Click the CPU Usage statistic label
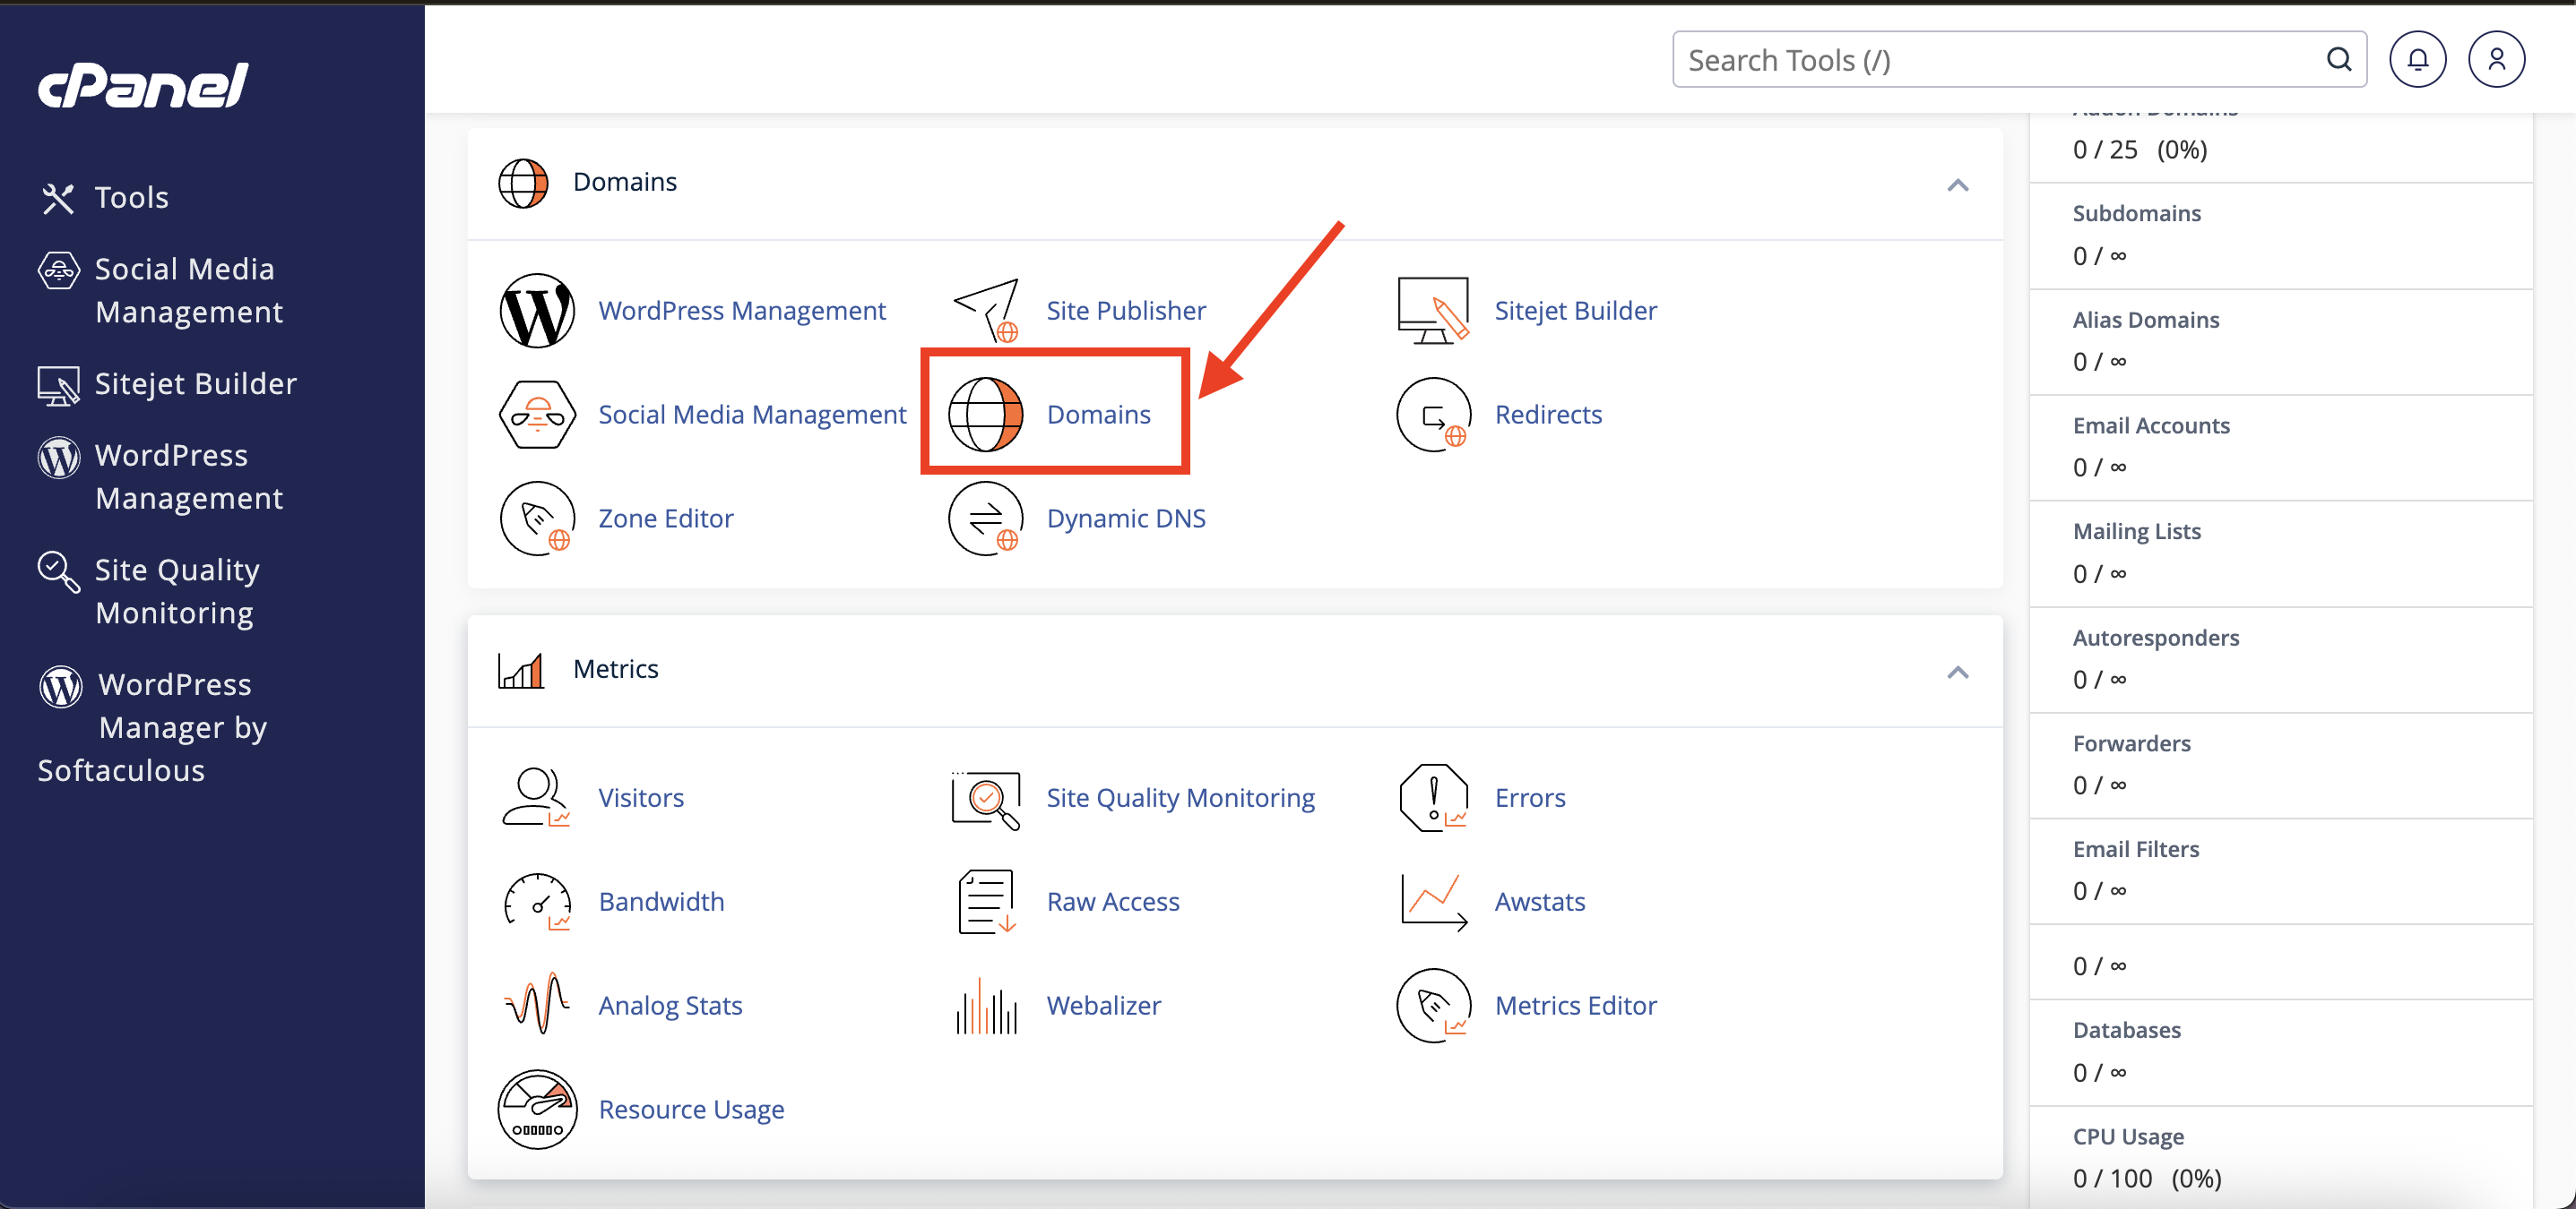The height and width of the screenshot is (1209, 2576). (2127, 1136)
